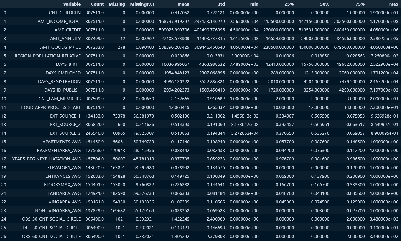Click the DEF_30_CNT_SOCIAL_CIRCLE variable name

point(51,228)
